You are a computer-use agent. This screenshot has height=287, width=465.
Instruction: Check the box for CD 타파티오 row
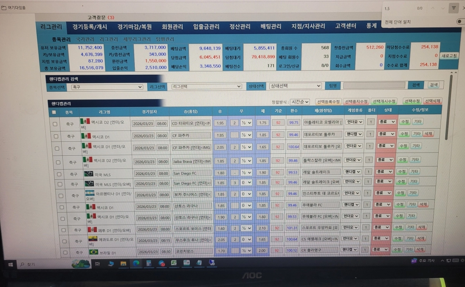coord(55,124)
